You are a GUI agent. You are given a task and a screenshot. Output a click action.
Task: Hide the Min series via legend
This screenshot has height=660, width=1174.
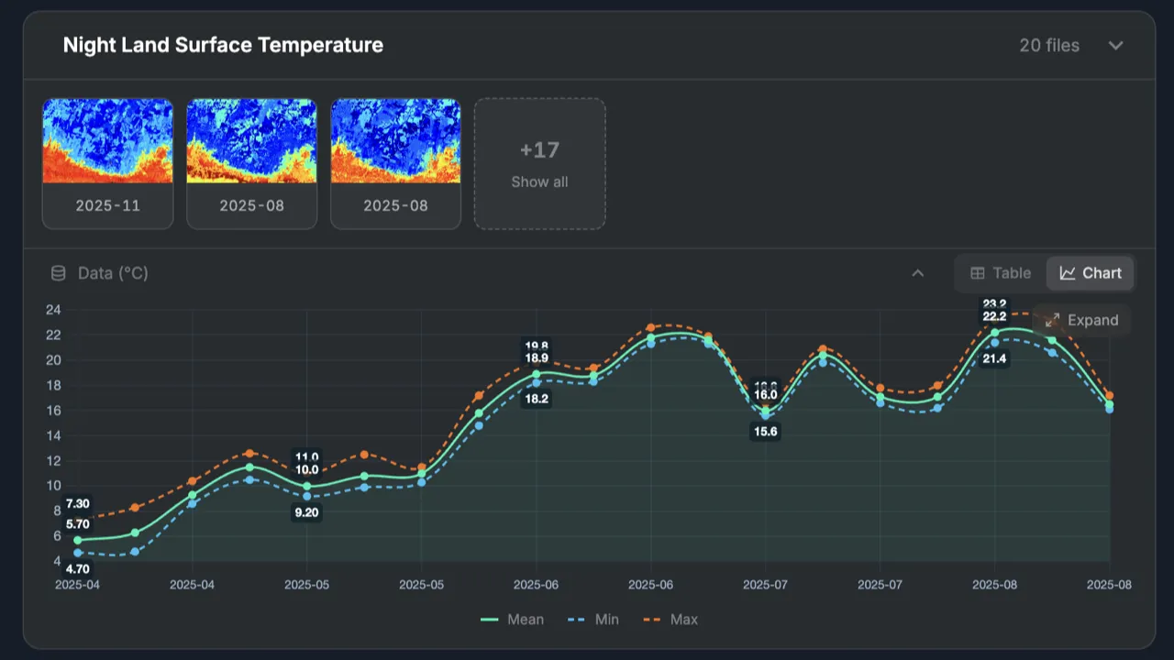tap(593, 620)
